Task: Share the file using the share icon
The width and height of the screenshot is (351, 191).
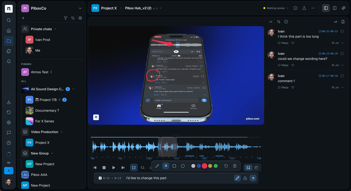Action: 304,8
